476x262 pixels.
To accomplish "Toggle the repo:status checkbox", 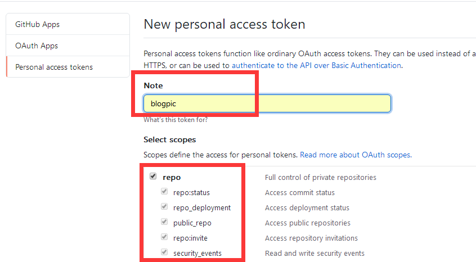I will click(x=164, y=191).
